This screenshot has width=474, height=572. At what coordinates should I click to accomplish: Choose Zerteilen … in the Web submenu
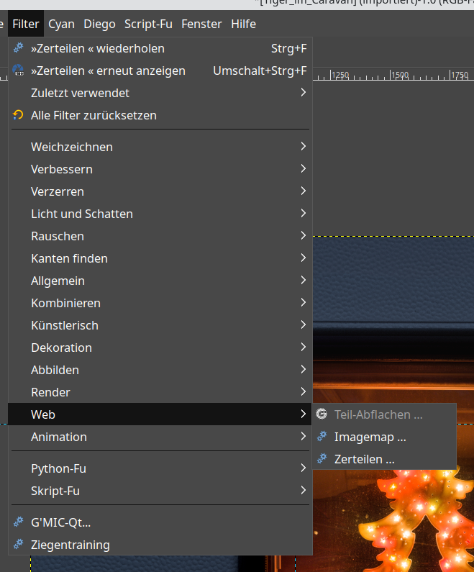coord(364,458)
